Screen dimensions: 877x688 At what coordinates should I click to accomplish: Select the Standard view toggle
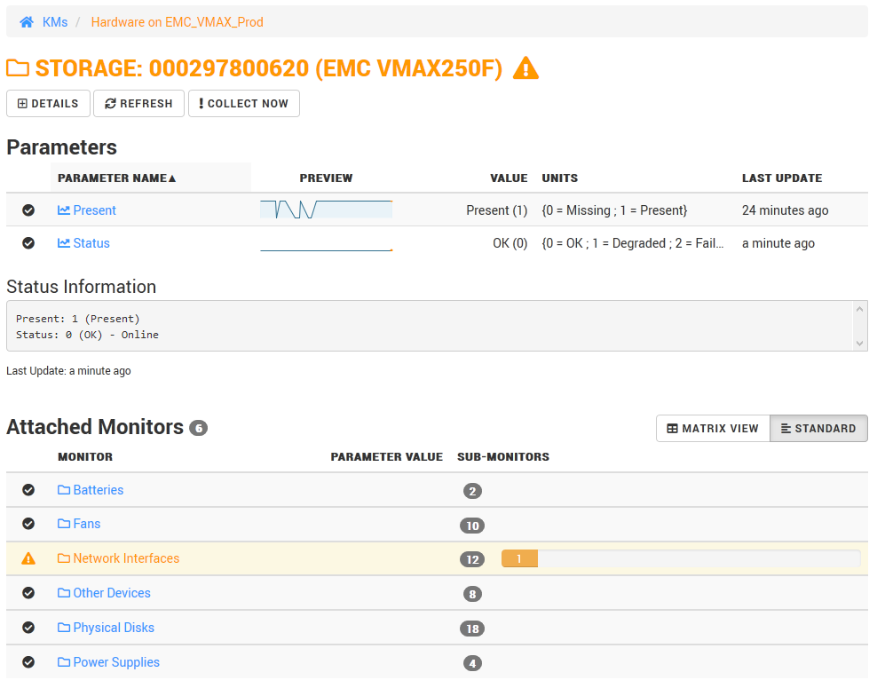click(x=818, y=428)
